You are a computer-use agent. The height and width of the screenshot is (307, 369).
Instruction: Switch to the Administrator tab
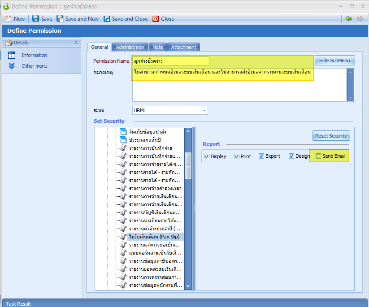click(x=130, y=47)
